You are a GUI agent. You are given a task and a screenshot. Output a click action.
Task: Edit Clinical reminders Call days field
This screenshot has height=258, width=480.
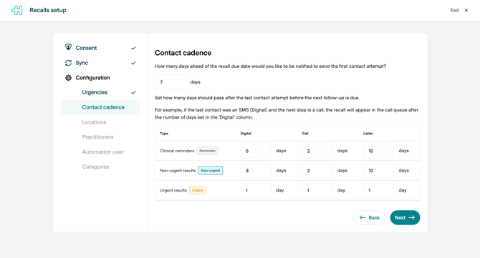tap(317, 151)
